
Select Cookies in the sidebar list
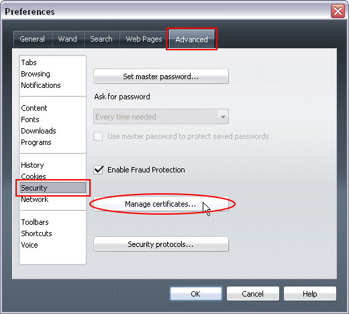tap(34, 176)
